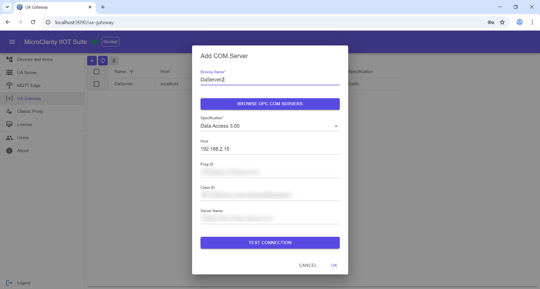The height and width of the screenshot is (289, 540).
Task: Check the DaServer row checkbox
Action: [x=96, y=84]
